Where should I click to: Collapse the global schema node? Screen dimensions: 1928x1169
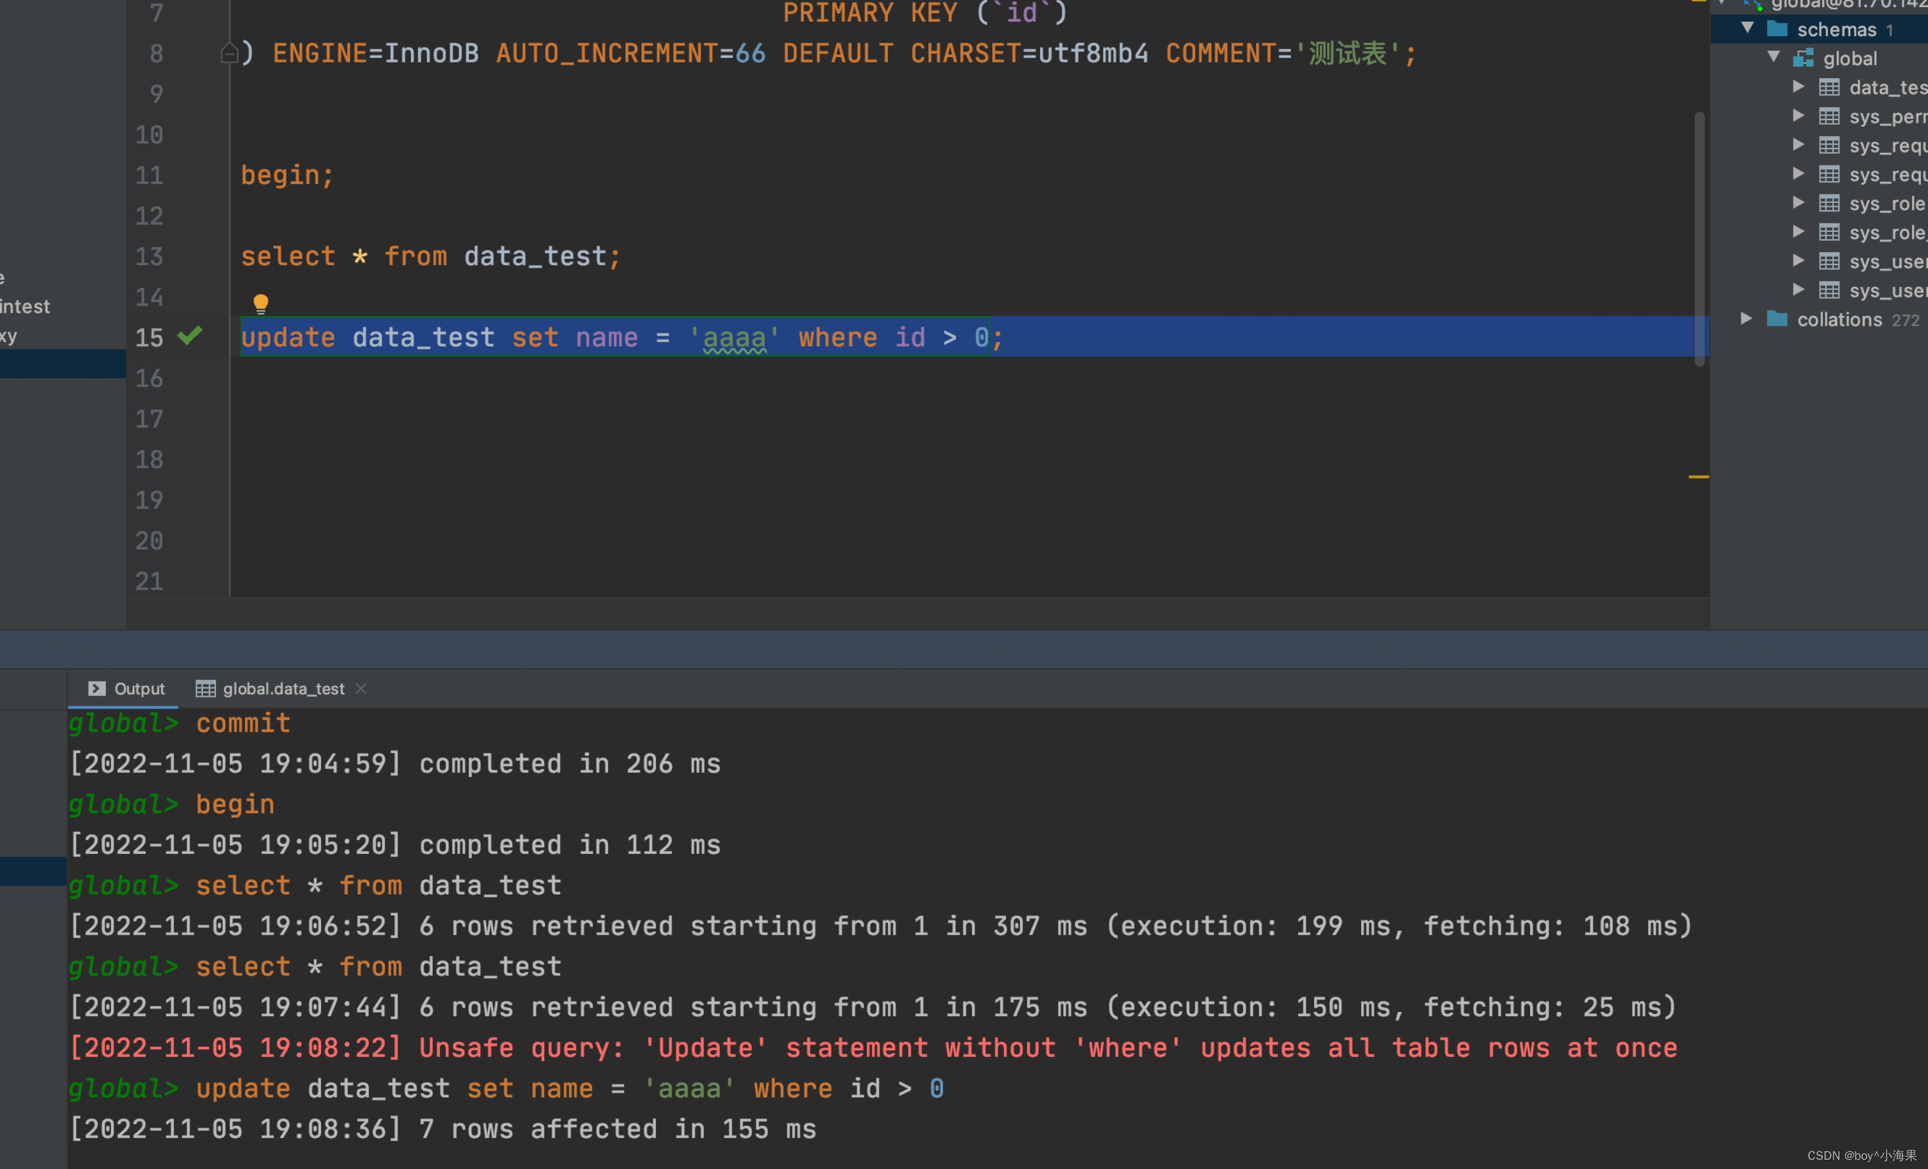click(1774, 57)
